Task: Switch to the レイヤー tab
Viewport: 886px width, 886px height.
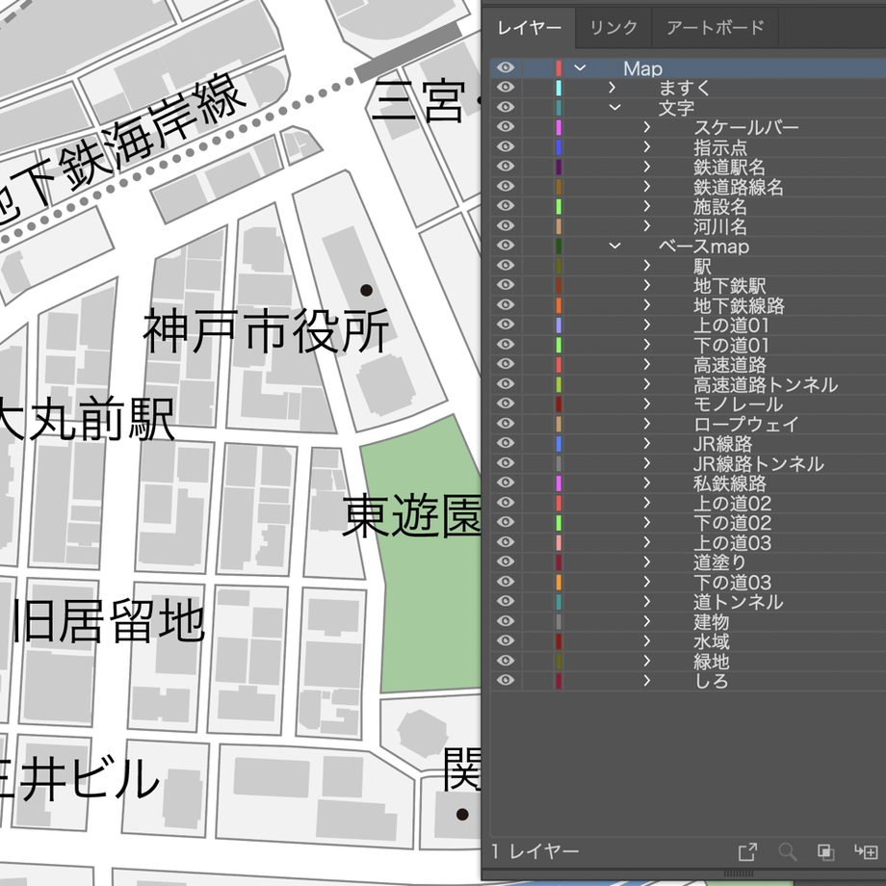Action: (x=529, y=28)
